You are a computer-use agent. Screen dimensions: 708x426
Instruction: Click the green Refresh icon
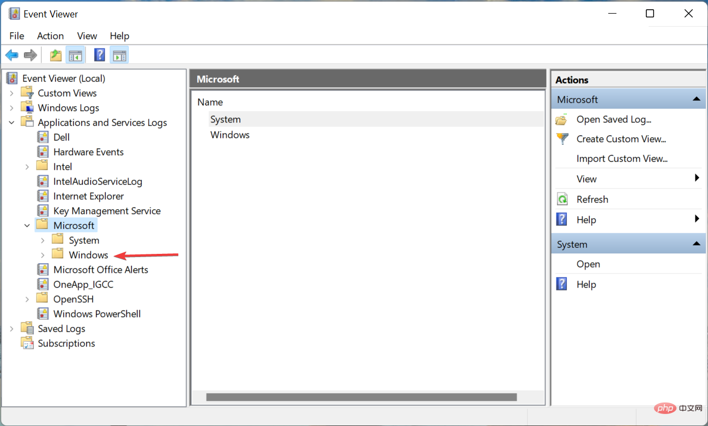point(562,199)
